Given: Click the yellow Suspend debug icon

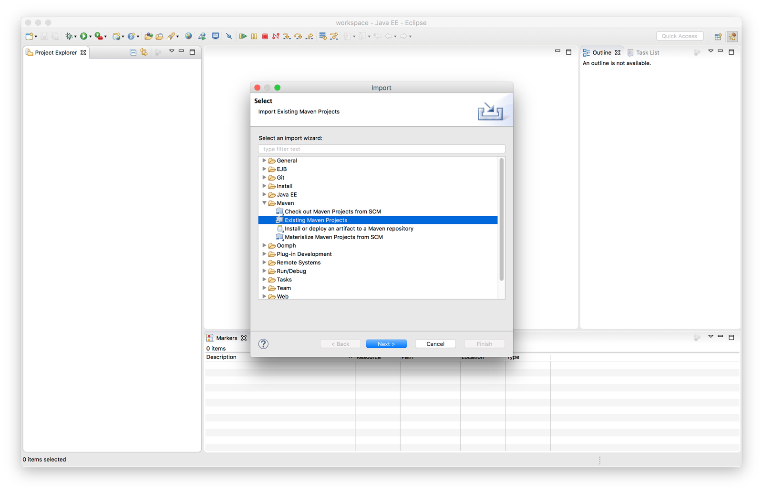Looking at the screenshot, I should [x=254, y=36].
